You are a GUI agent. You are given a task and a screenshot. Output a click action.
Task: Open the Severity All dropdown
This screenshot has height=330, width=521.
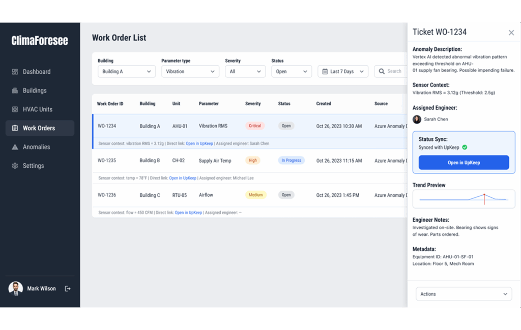click(245, 72)
